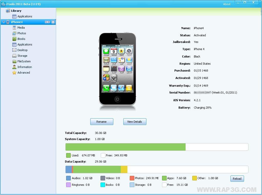Select the Purchased date "01/15 1468"
The width and height of the screenshot is (262, 195).
[201, 71]
